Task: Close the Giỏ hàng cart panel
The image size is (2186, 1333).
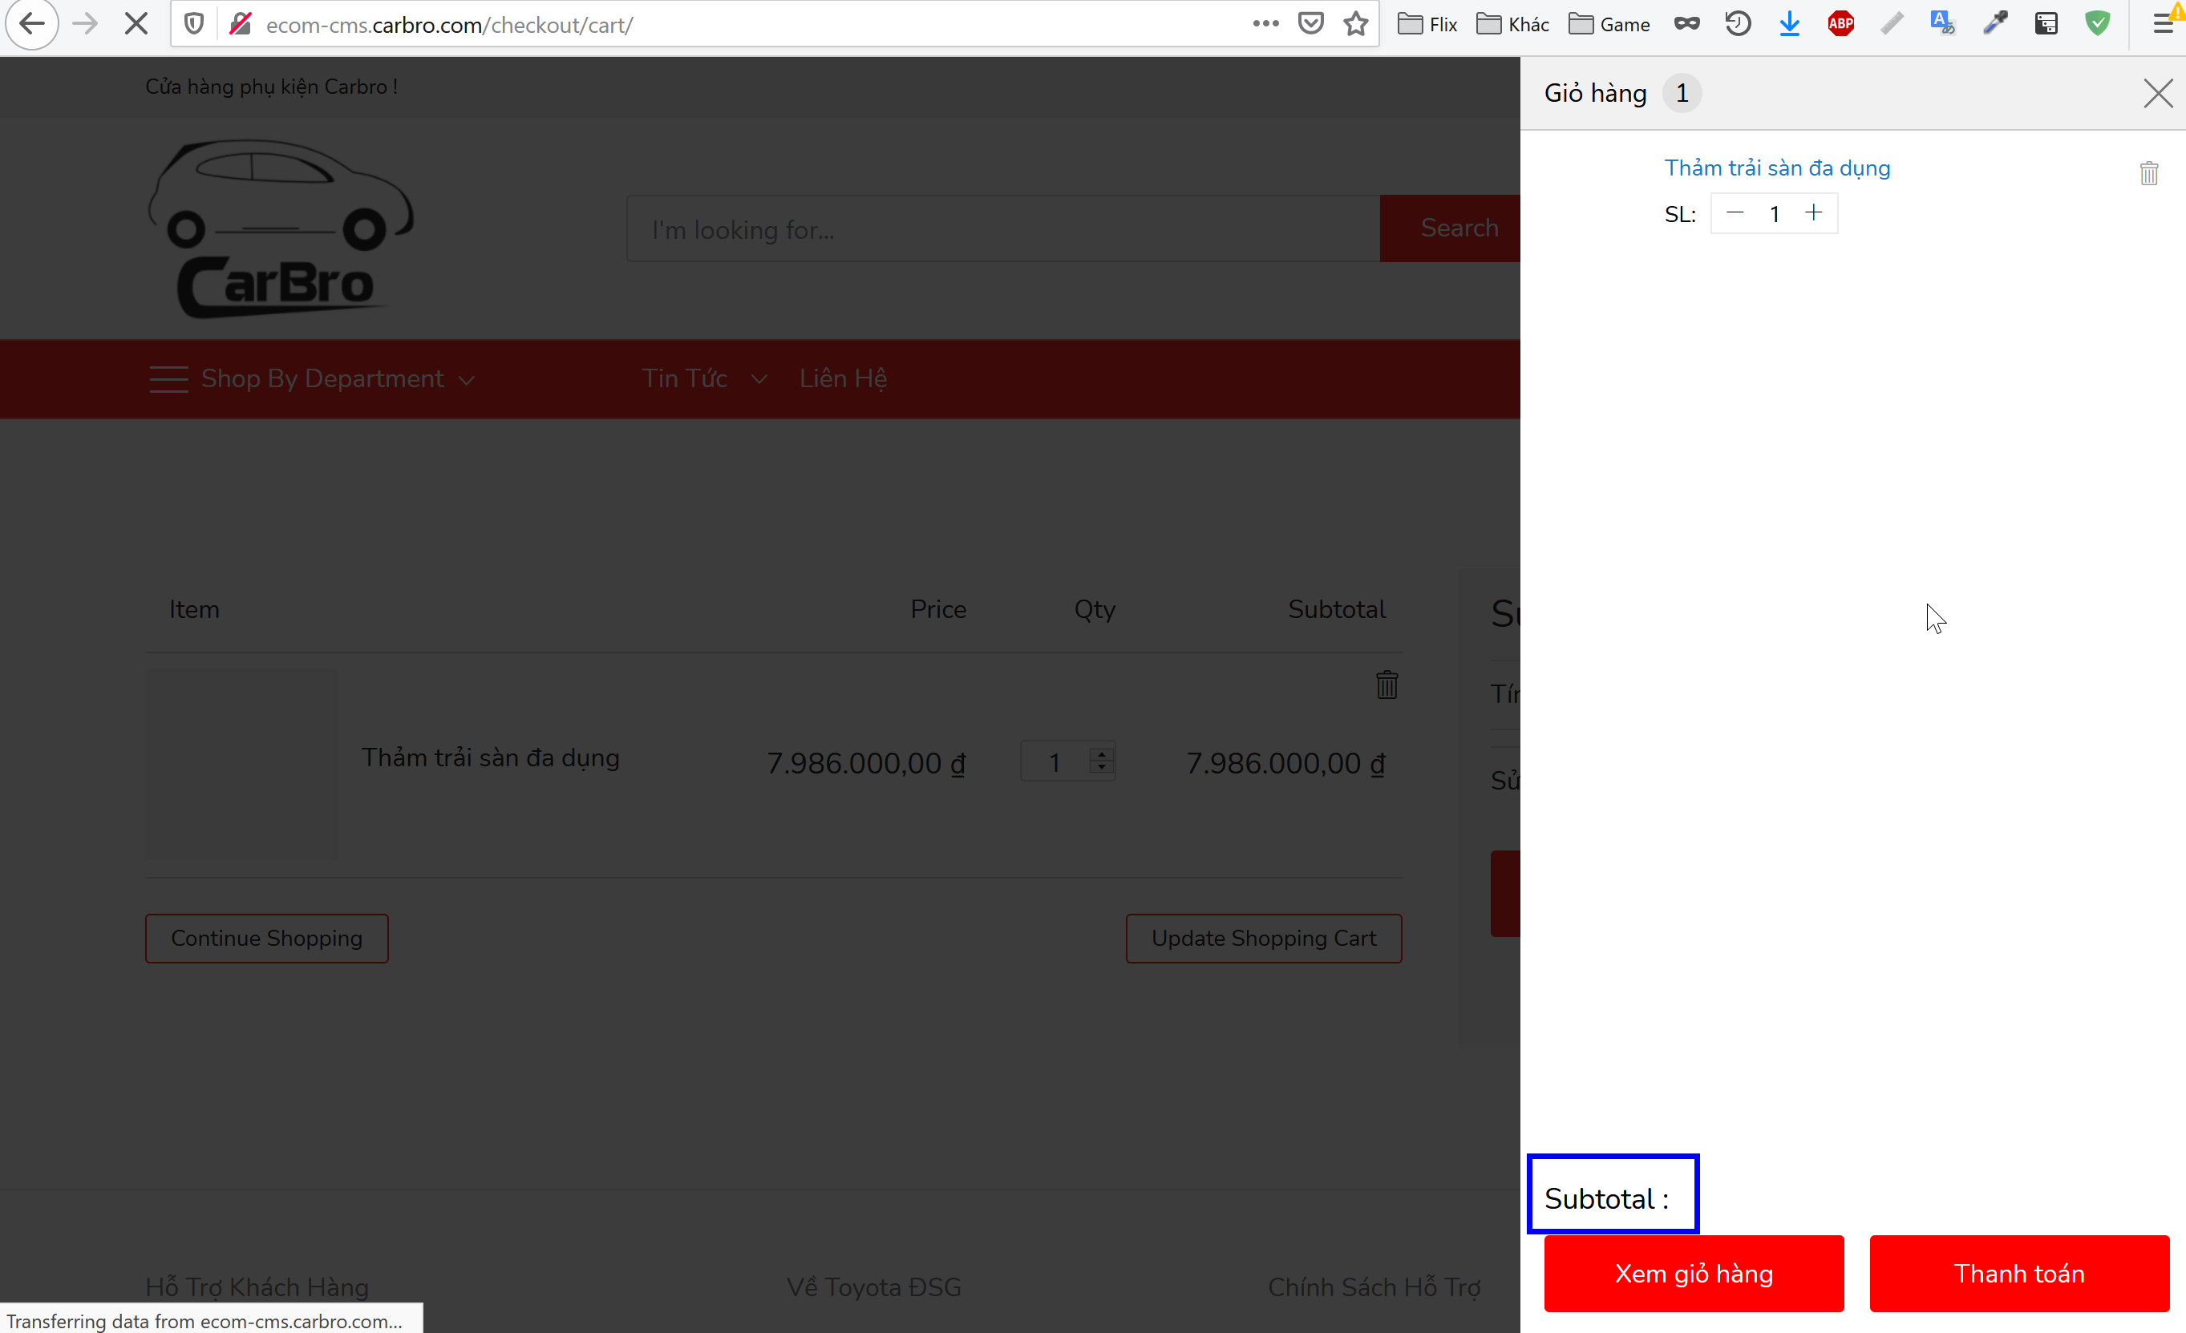Action: [x=2158, y=93]
